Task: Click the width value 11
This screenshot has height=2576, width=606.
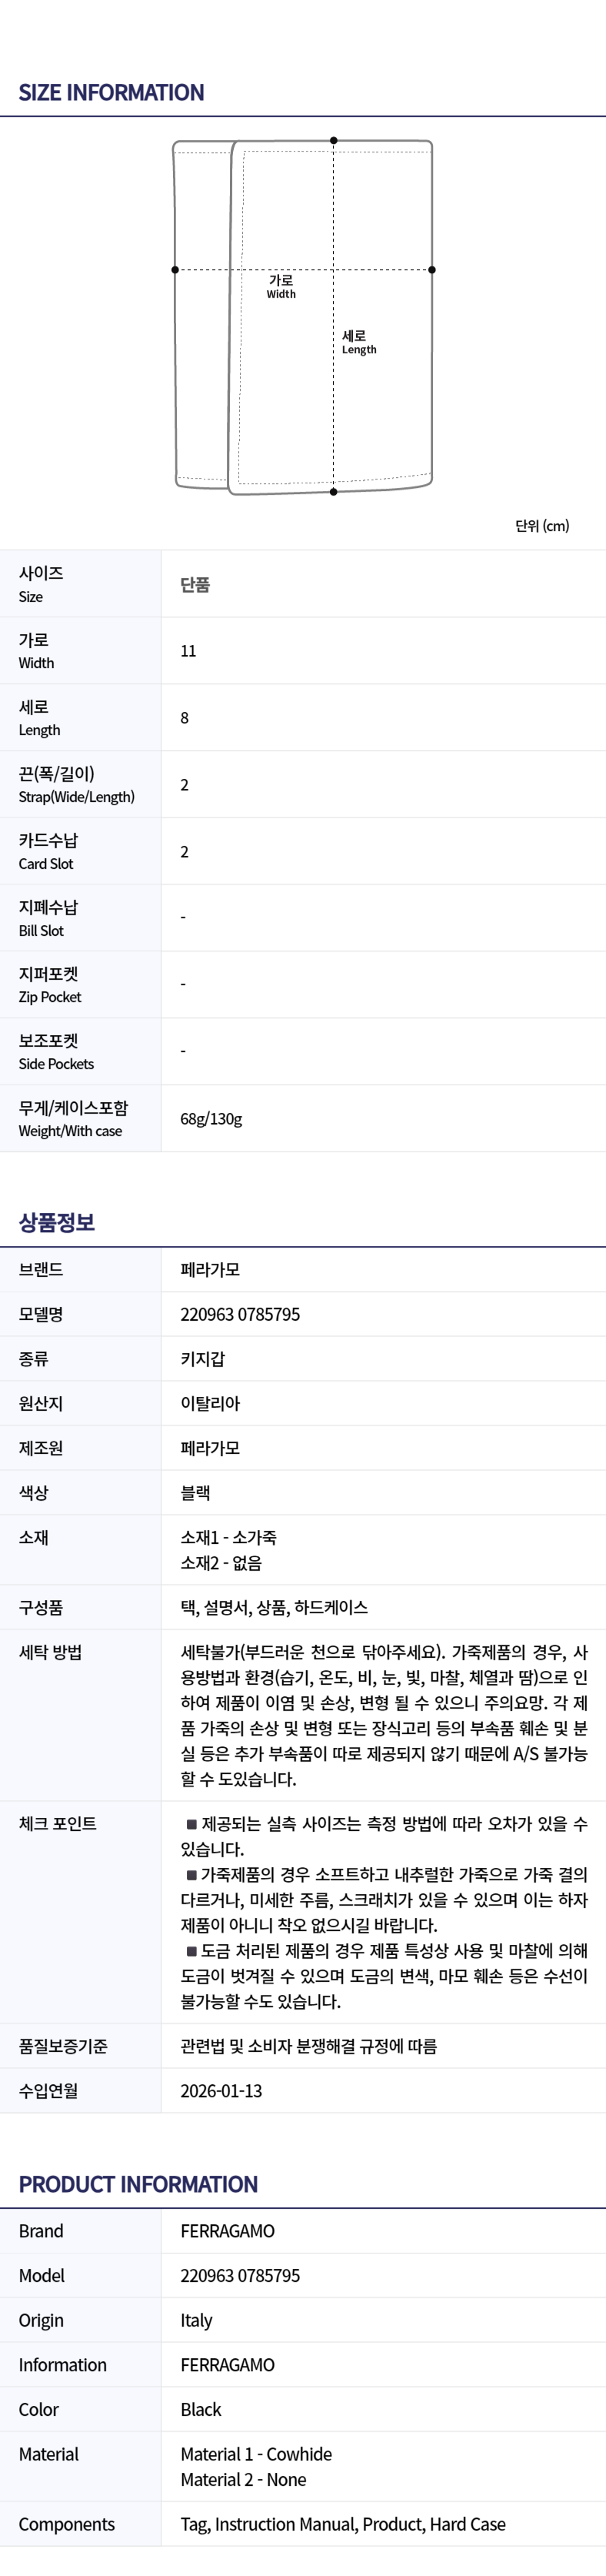Action: point(188,651)
